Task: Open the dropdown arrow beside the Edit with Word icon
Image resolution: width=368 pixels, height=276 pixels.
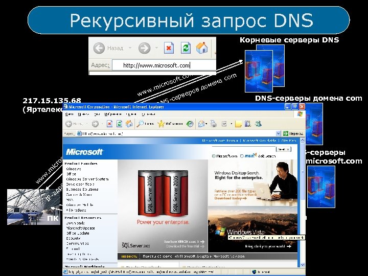Action: coord(231,124)
